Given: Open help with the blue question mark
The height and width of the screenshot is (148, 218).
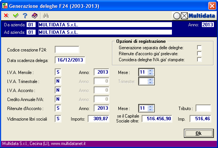Looking at the screenshot, I should [25, 16].
